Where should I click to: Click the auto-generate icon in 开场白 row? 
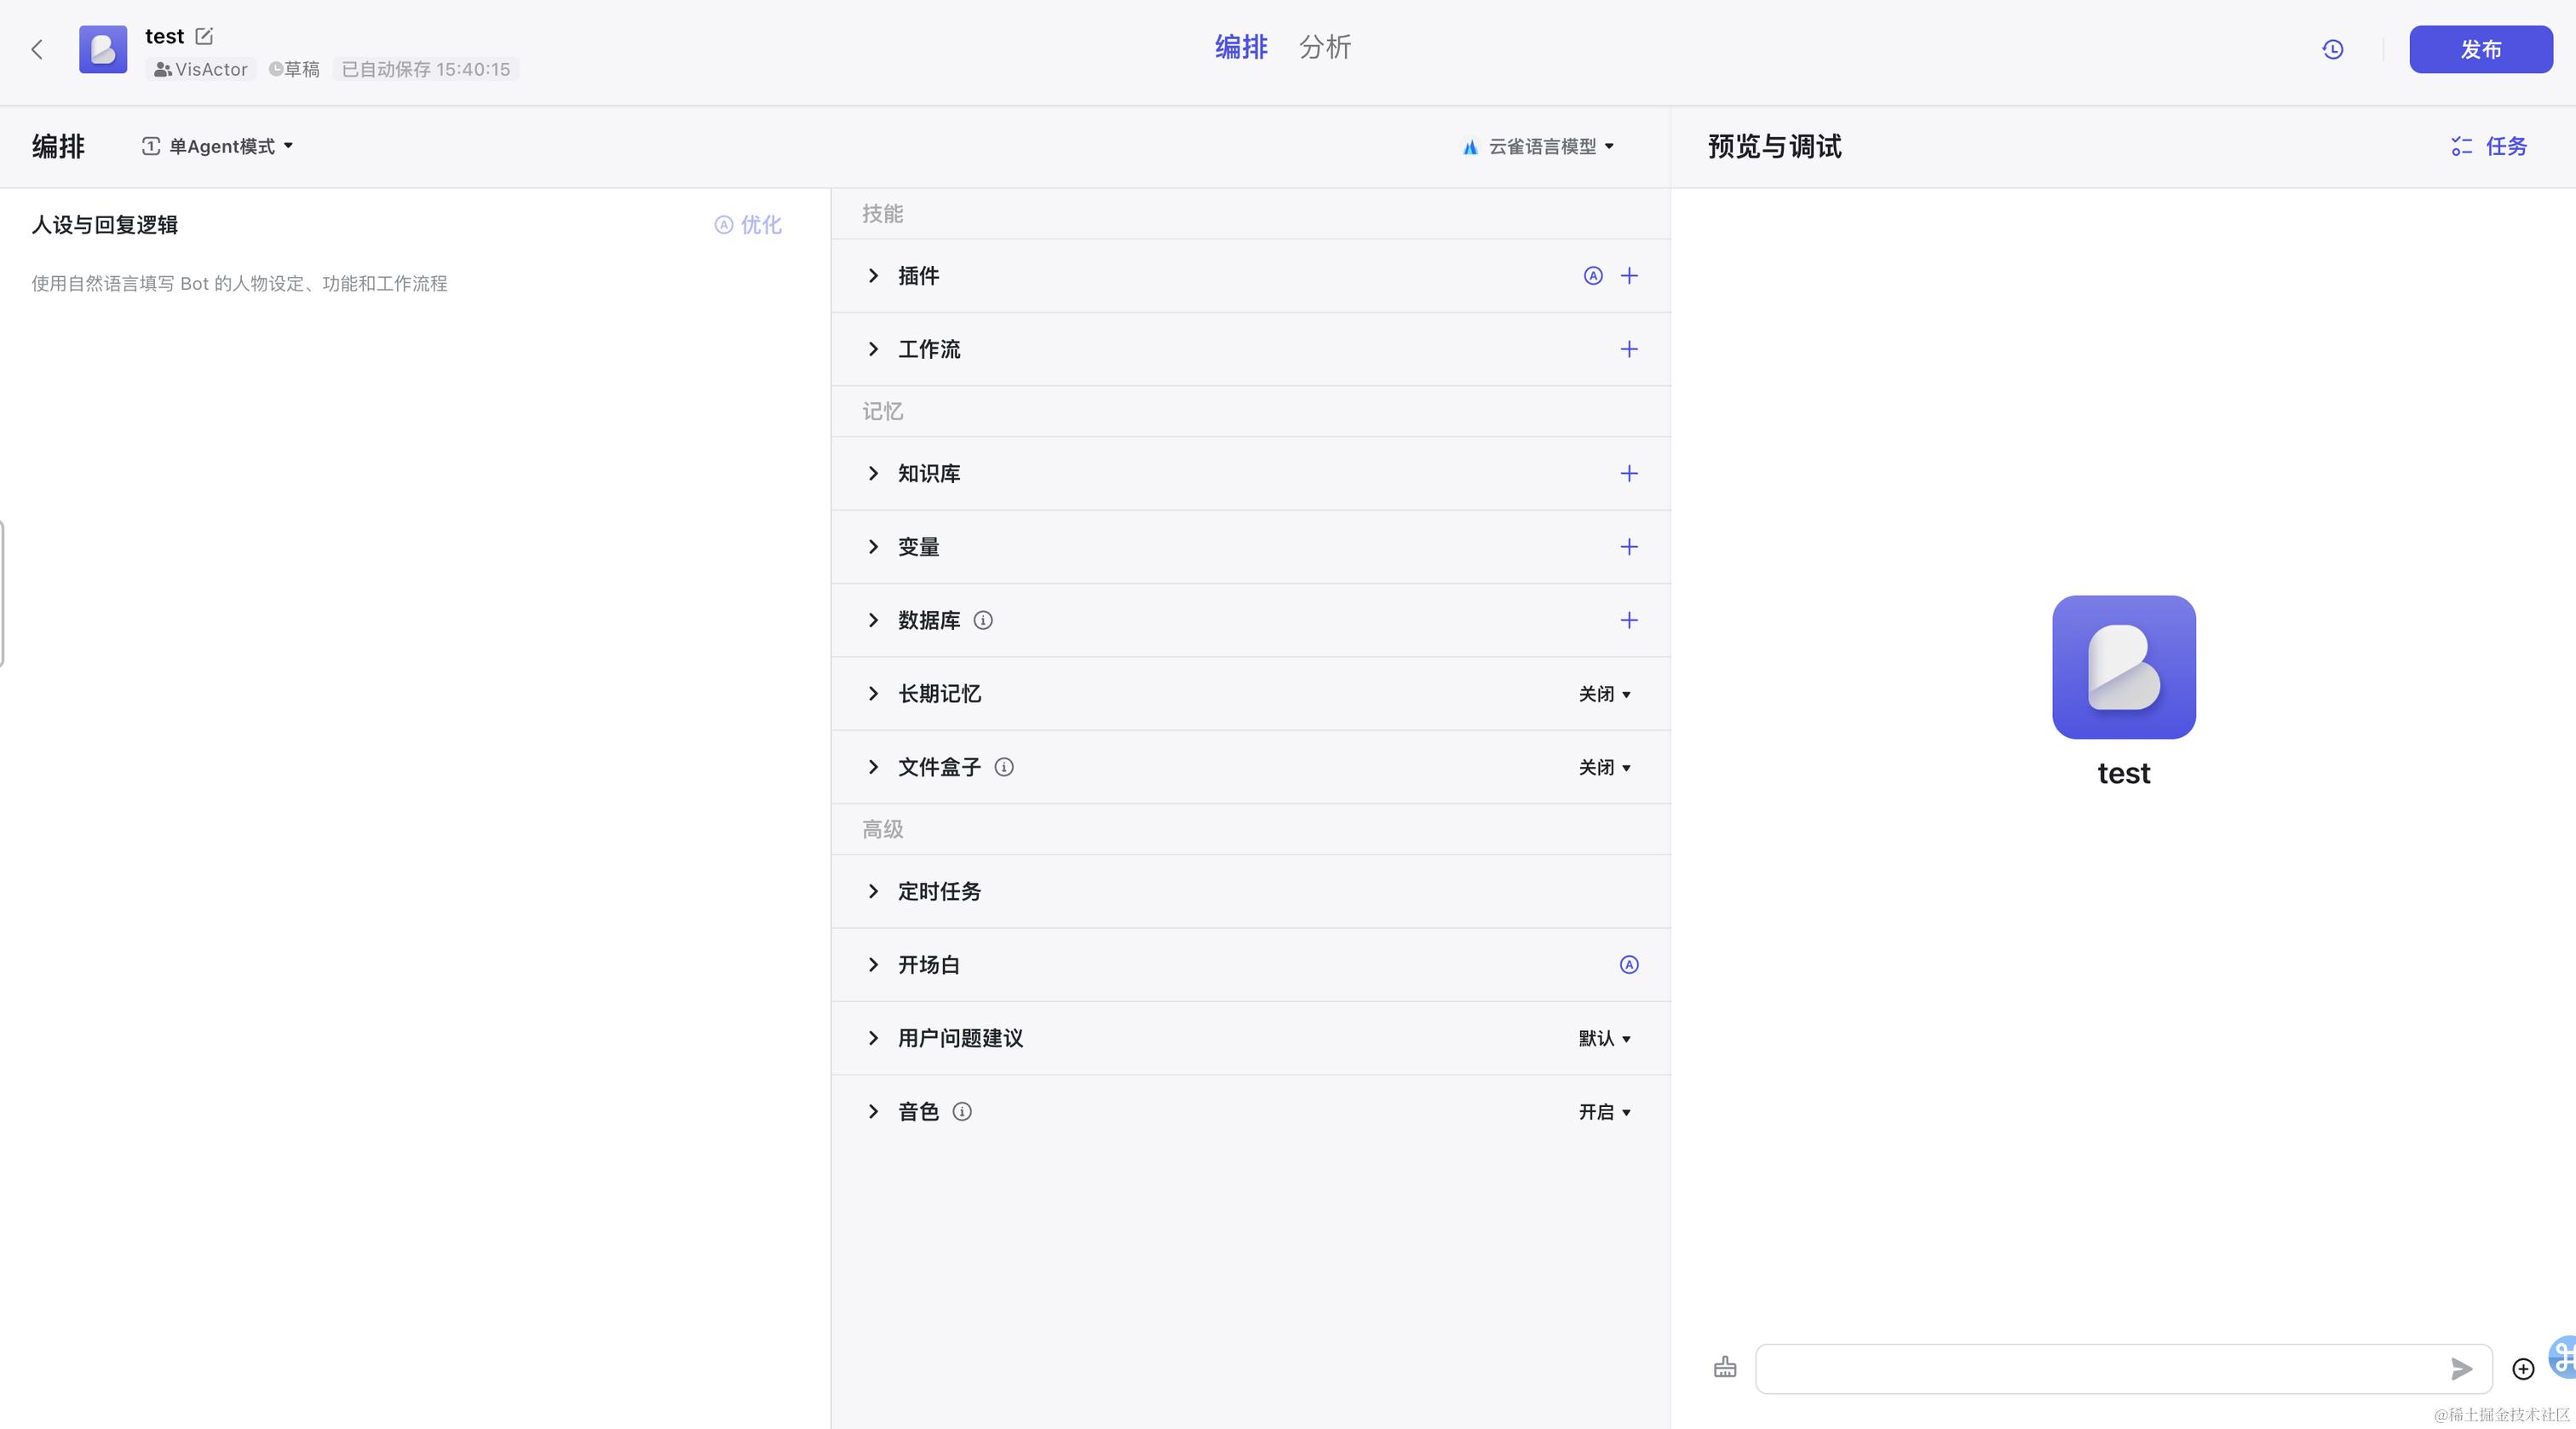(x=1629, y=965)
